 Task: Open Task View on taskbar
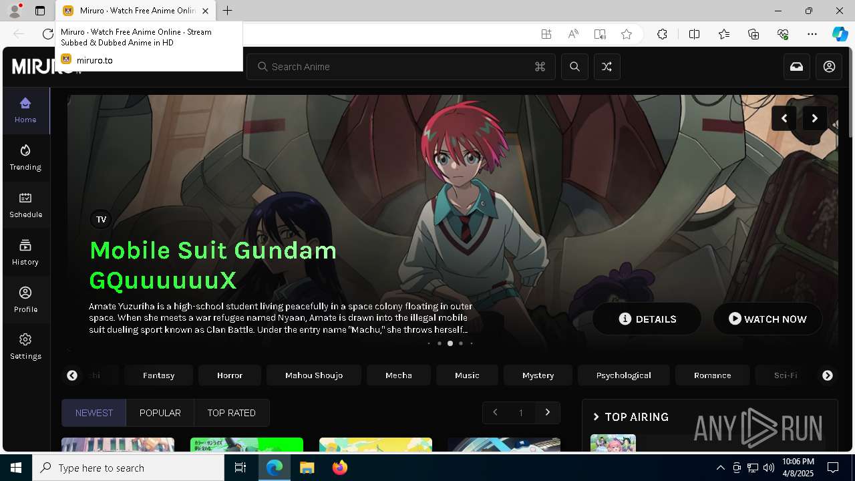[240, 468]
